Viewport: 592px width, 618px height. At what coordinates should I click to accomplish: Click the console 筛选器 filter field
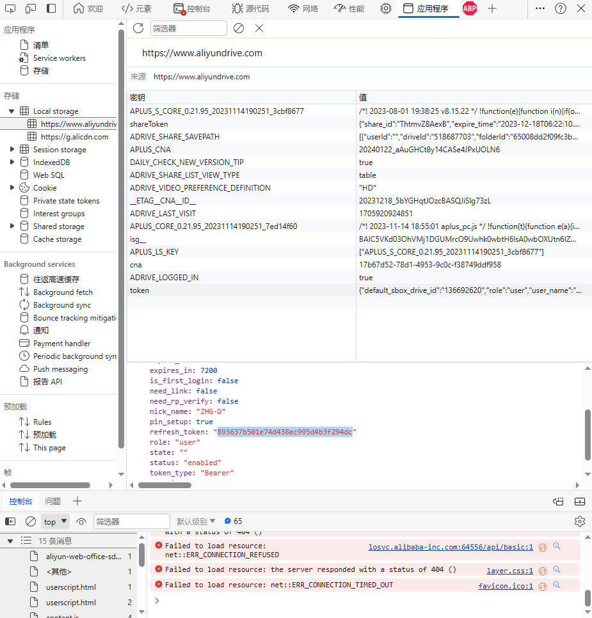(132, 521)
